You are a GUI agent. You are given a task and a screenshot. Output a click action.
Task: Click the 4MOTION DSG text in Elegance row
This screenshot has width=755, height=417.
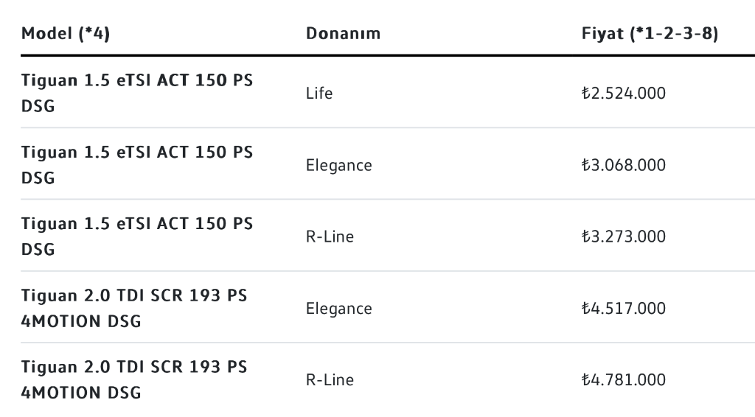81,321
